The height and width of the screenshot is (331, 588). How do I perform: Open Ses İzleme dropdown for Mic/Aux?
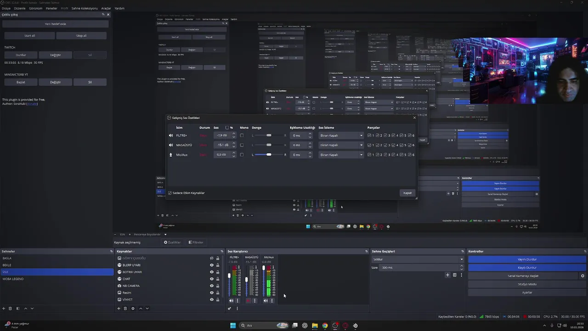[x=341, y=155]
